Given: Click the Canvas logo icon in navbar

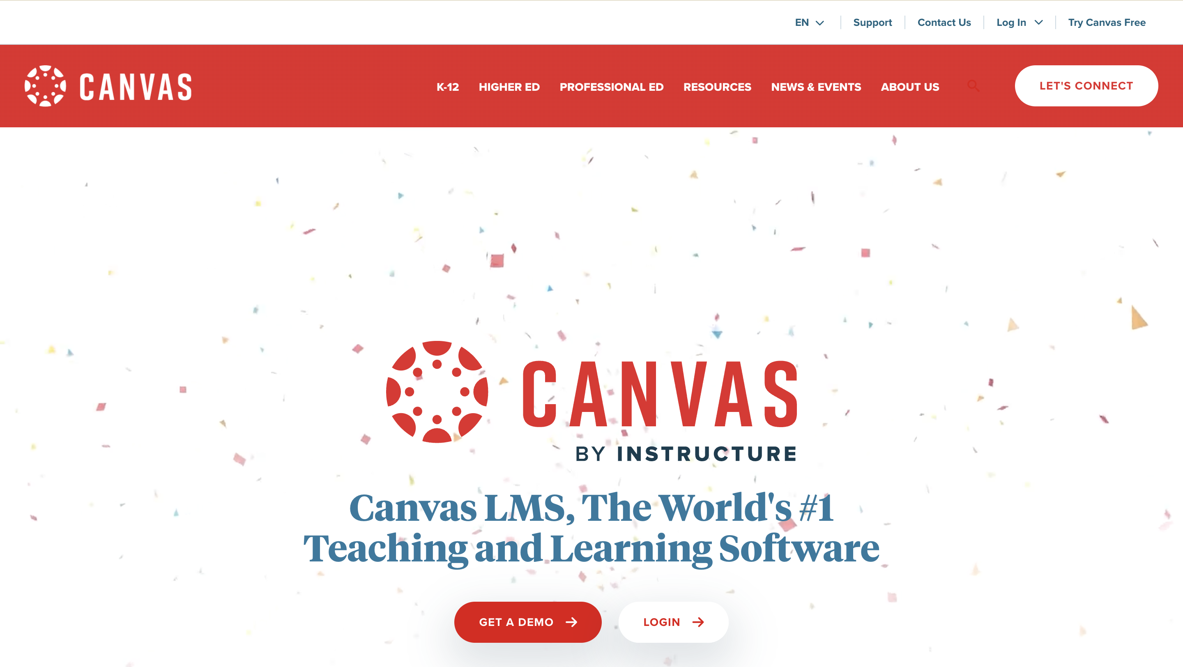Looking at the screenshot, I should 46,85.
